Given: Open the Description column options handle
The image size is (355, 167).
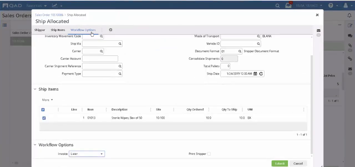Looking at the screenshot, I should 150,110.
